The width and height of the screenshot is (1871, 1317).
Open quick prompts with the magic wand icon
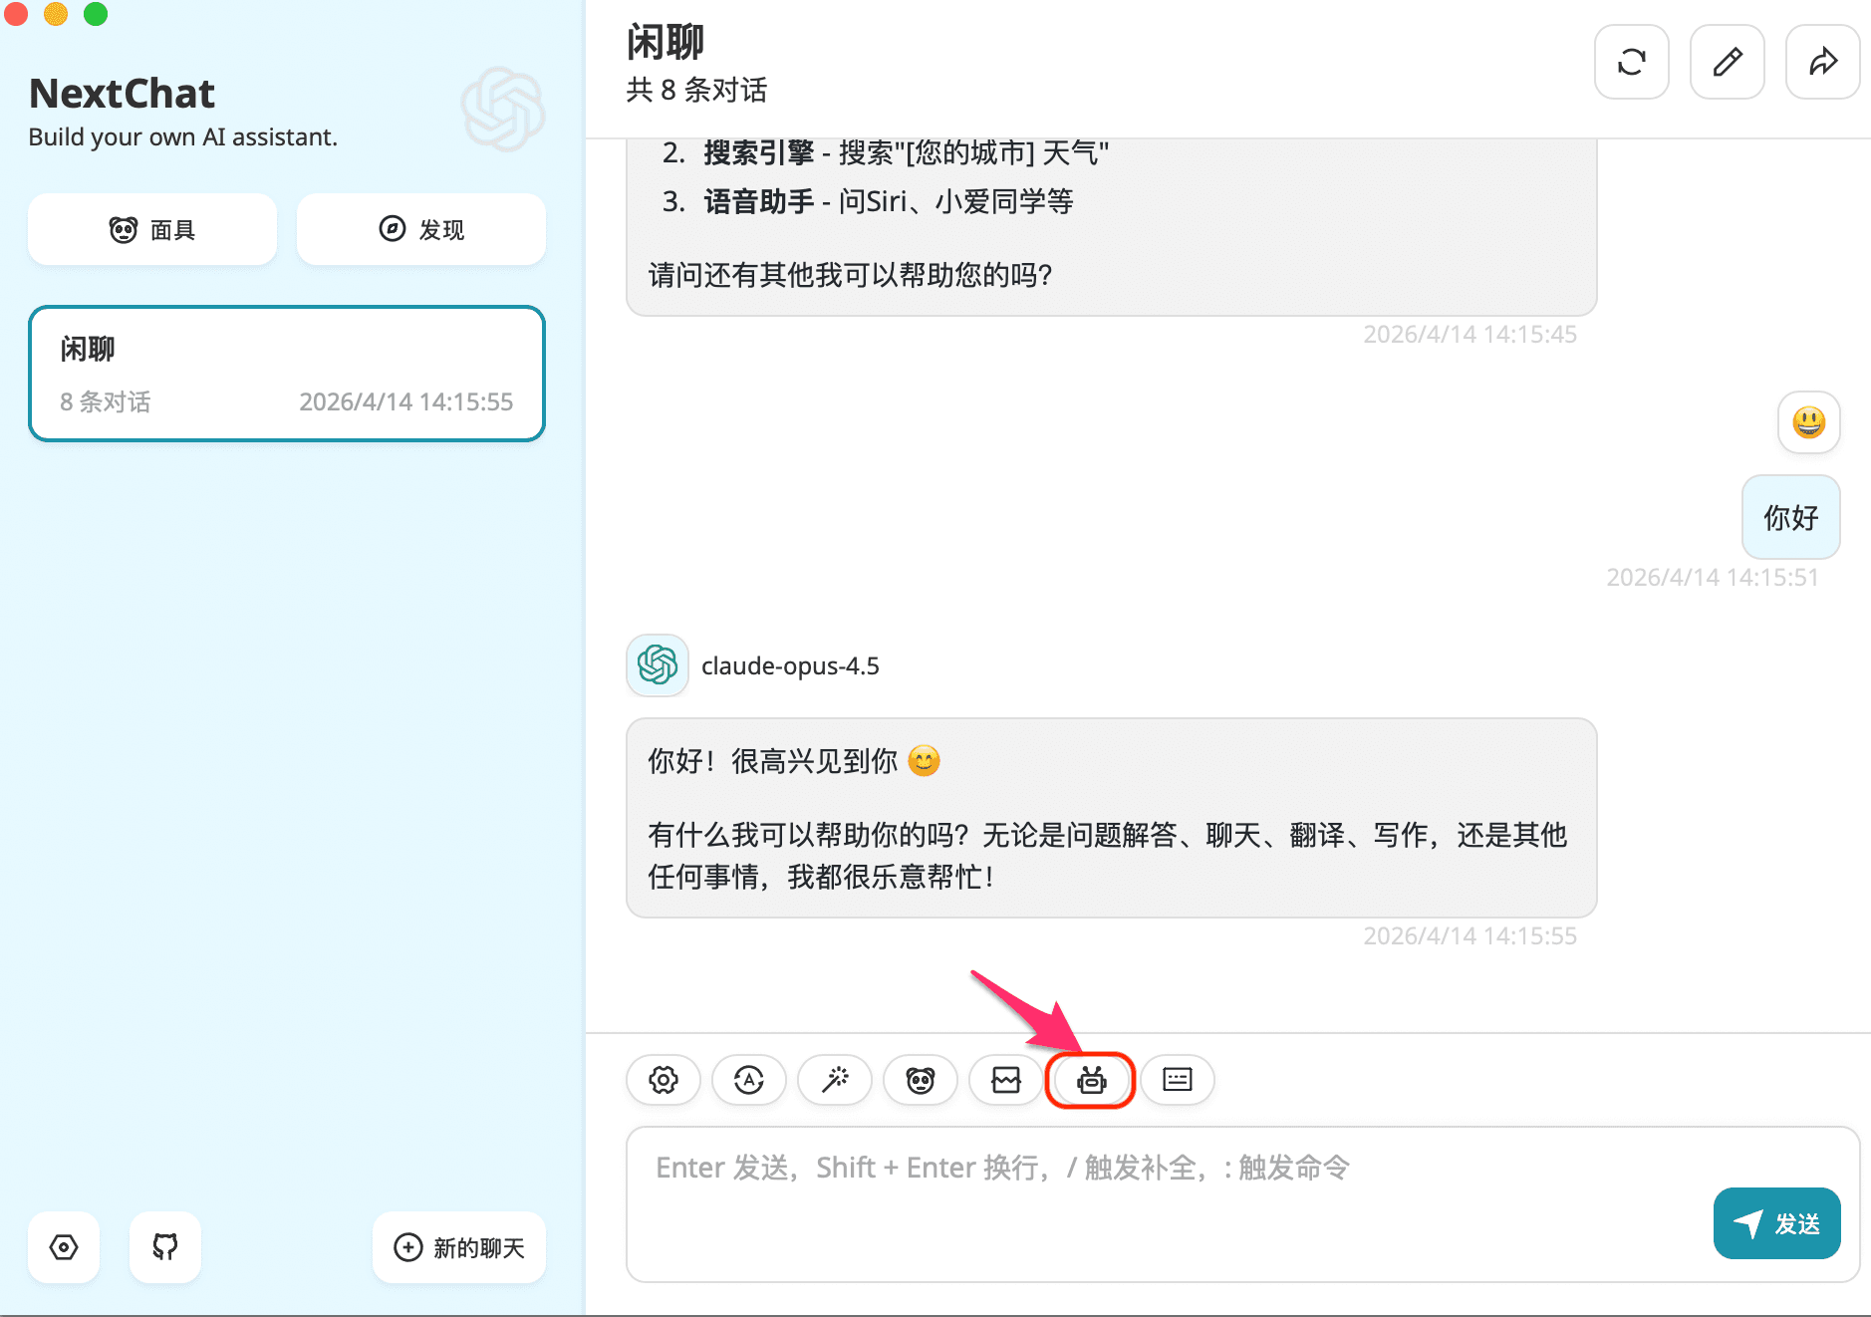click(835, 1080)
